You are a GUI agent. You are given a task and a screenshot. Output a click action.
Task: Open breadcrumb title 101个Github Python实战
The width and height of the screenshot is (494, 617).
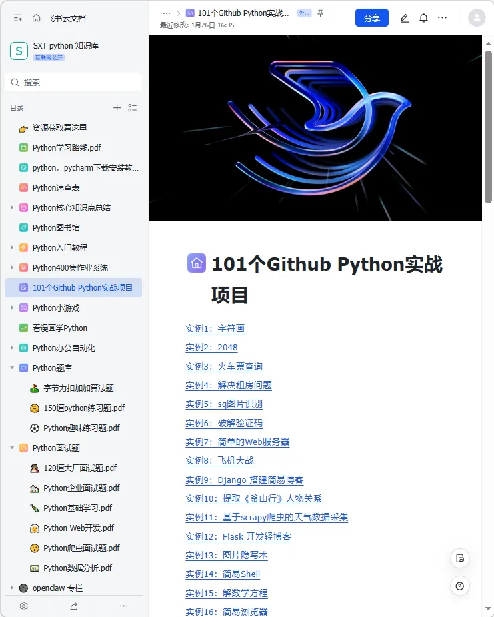[243, 13]
